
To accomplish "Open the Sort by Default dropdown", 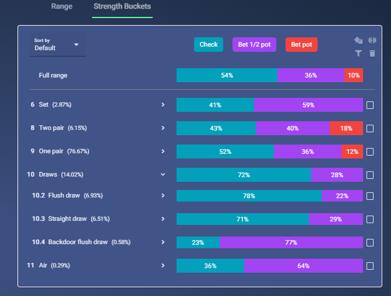I will [x=58, y=45].
